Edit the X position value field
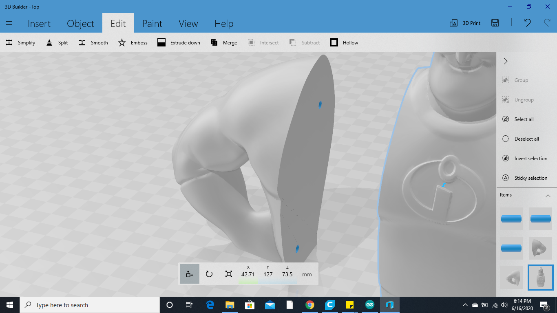 [x=248, y=274]
